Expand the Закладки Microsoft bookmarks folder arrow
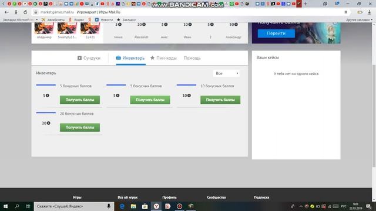Screen dimensions: 376x211 coord(36,19)
